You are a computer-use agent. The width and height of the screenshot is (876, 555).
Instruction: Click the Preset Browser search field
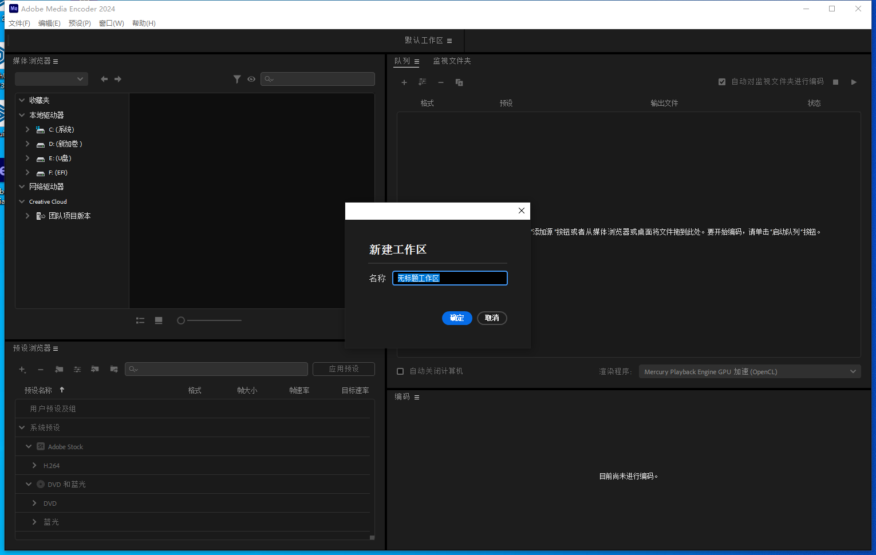tap(216, 369)
